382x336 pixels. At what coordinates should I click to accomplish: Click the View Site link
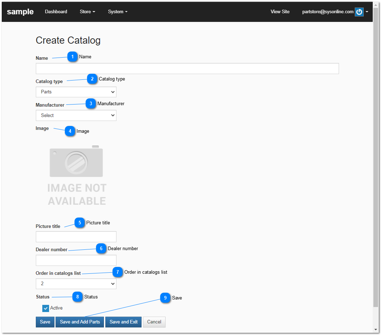[x=280, y=12]
